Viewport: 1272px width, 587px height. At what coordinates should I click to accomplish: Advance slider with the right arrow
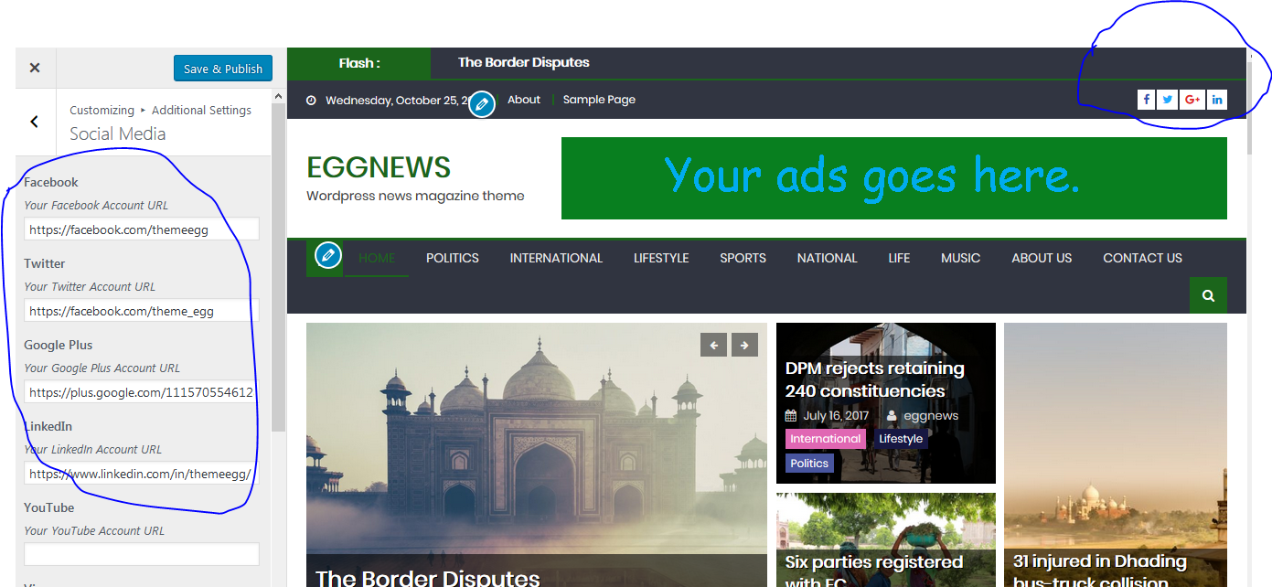(x=744, y=345)
